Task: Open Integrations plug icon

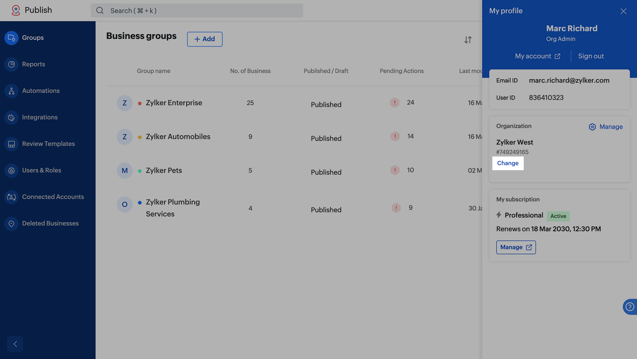Action: [12, 117]
